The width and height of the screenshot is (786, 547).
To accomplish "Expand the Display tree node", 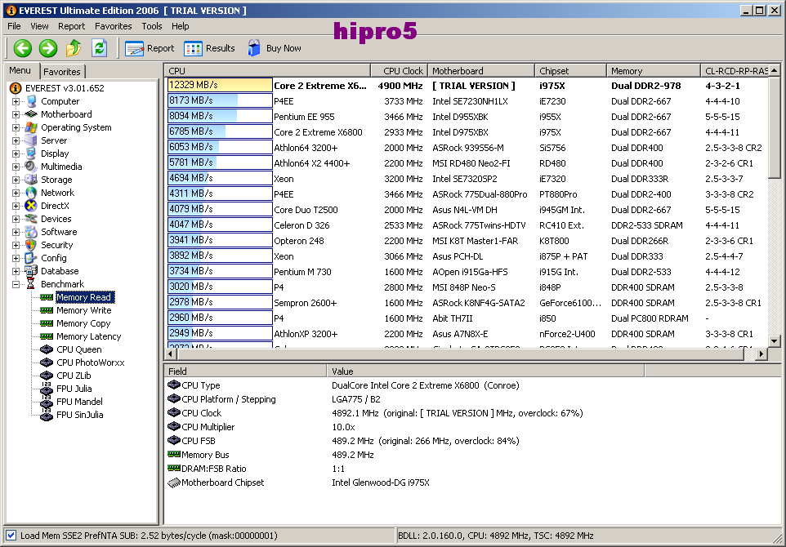I will click(16, 153).
